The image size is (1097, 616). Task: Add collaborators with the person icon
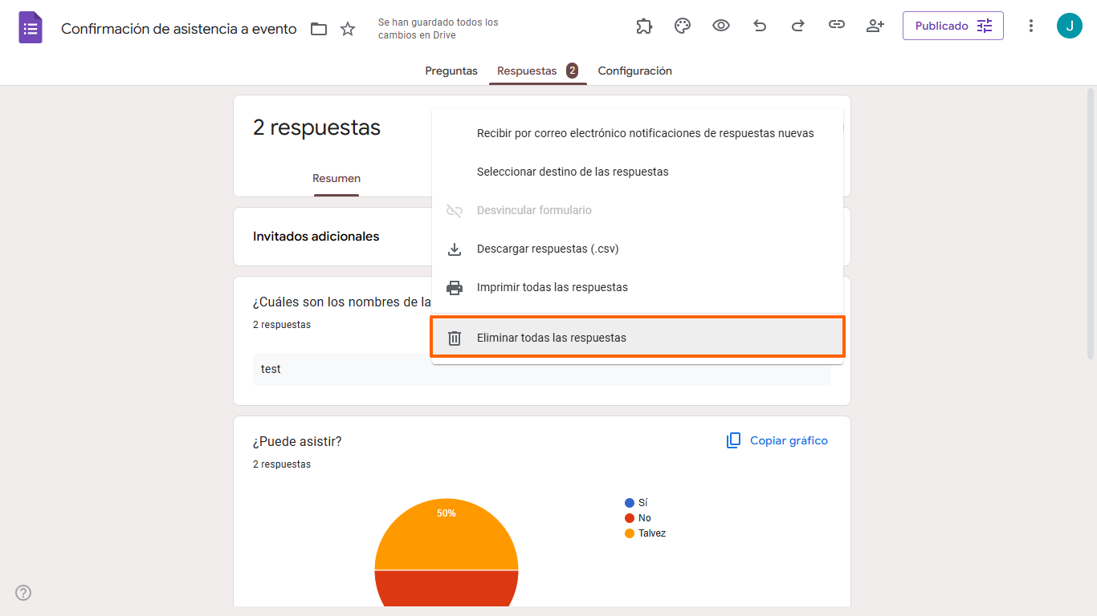875,26
